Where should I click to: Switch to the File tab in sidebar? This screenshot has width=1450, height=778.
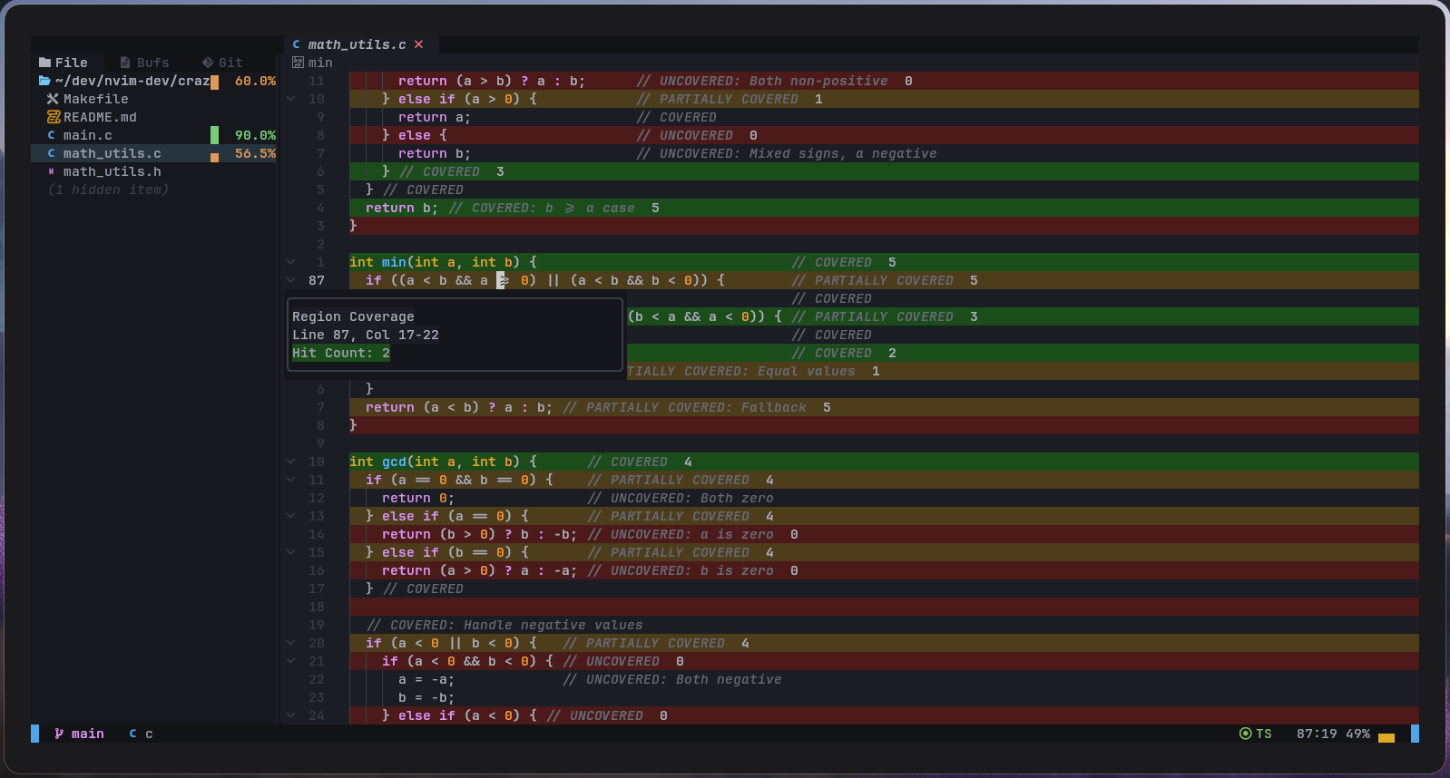pos(64,63)
